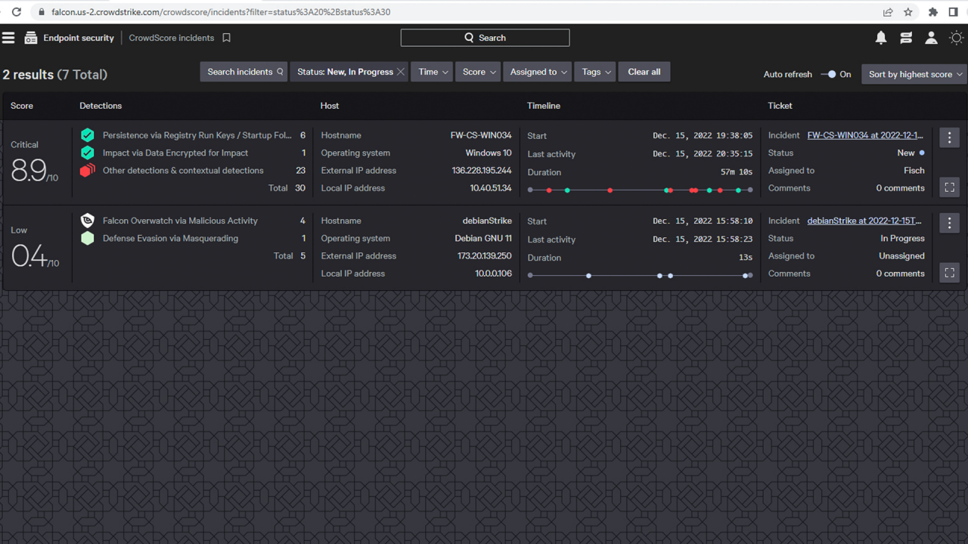968x544 pixels.
Task: Bookmark the CrowdScore incidents page
Action: pyautogui.click(x=226, y=38)
